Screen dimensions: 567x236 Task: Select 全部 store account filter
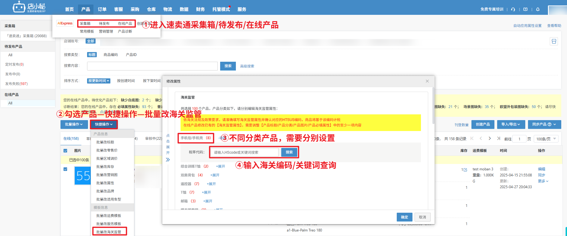(90, 41)
